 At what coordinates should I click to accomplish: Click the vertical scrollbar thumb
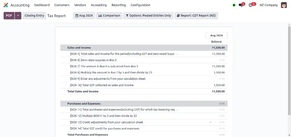(289, 70)
